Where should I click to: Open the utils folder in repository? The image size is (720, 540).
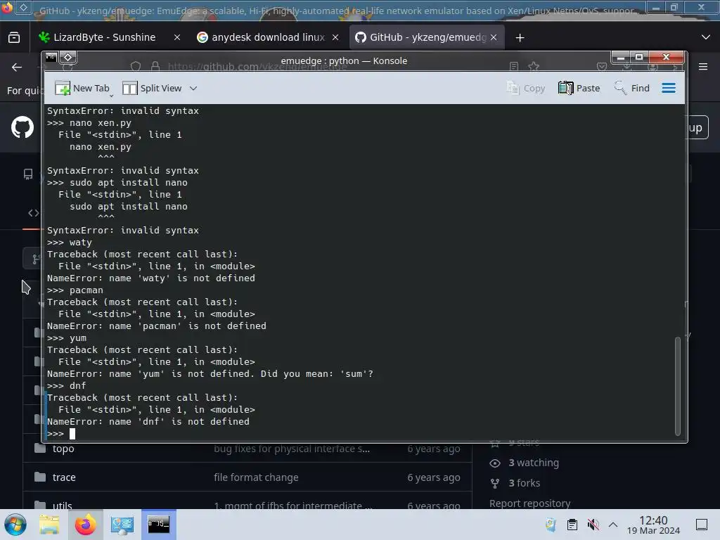(63, 506)
